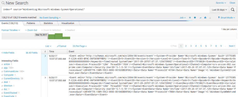This screenshot has height=97, width=238.
Task: Click the i info column header
Action: click(45, 51)
